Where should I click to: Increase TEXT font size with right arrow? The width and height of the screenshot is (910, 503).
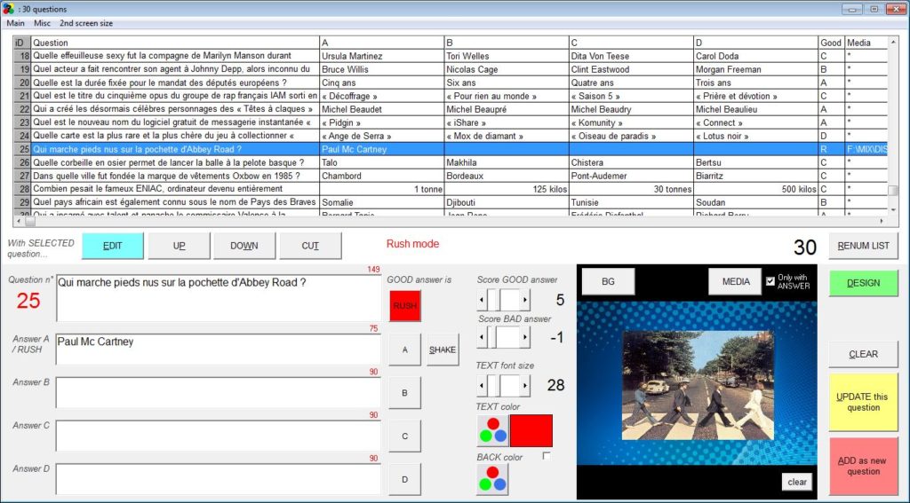(525, 385)
